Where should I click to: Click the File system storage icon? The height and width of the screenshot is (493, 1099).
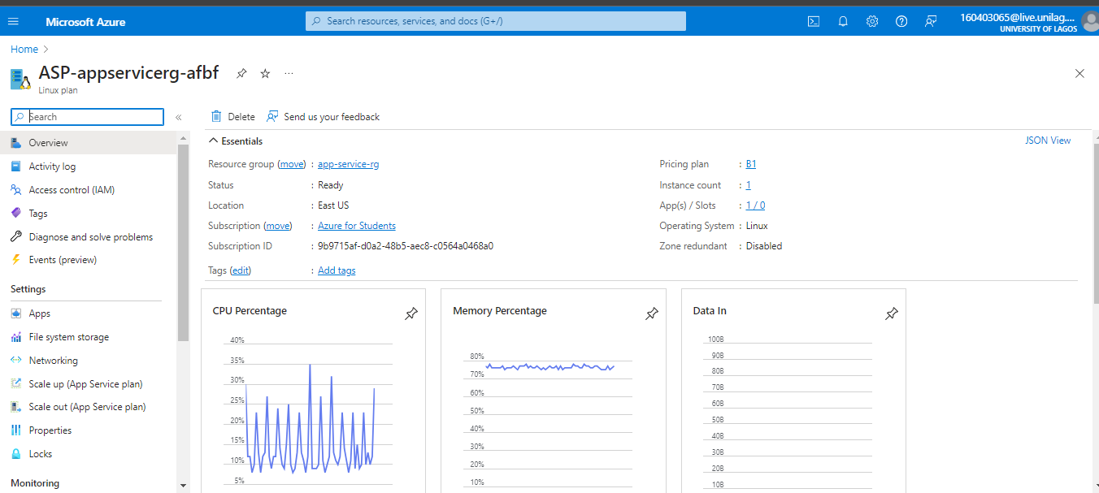[15, 337]
